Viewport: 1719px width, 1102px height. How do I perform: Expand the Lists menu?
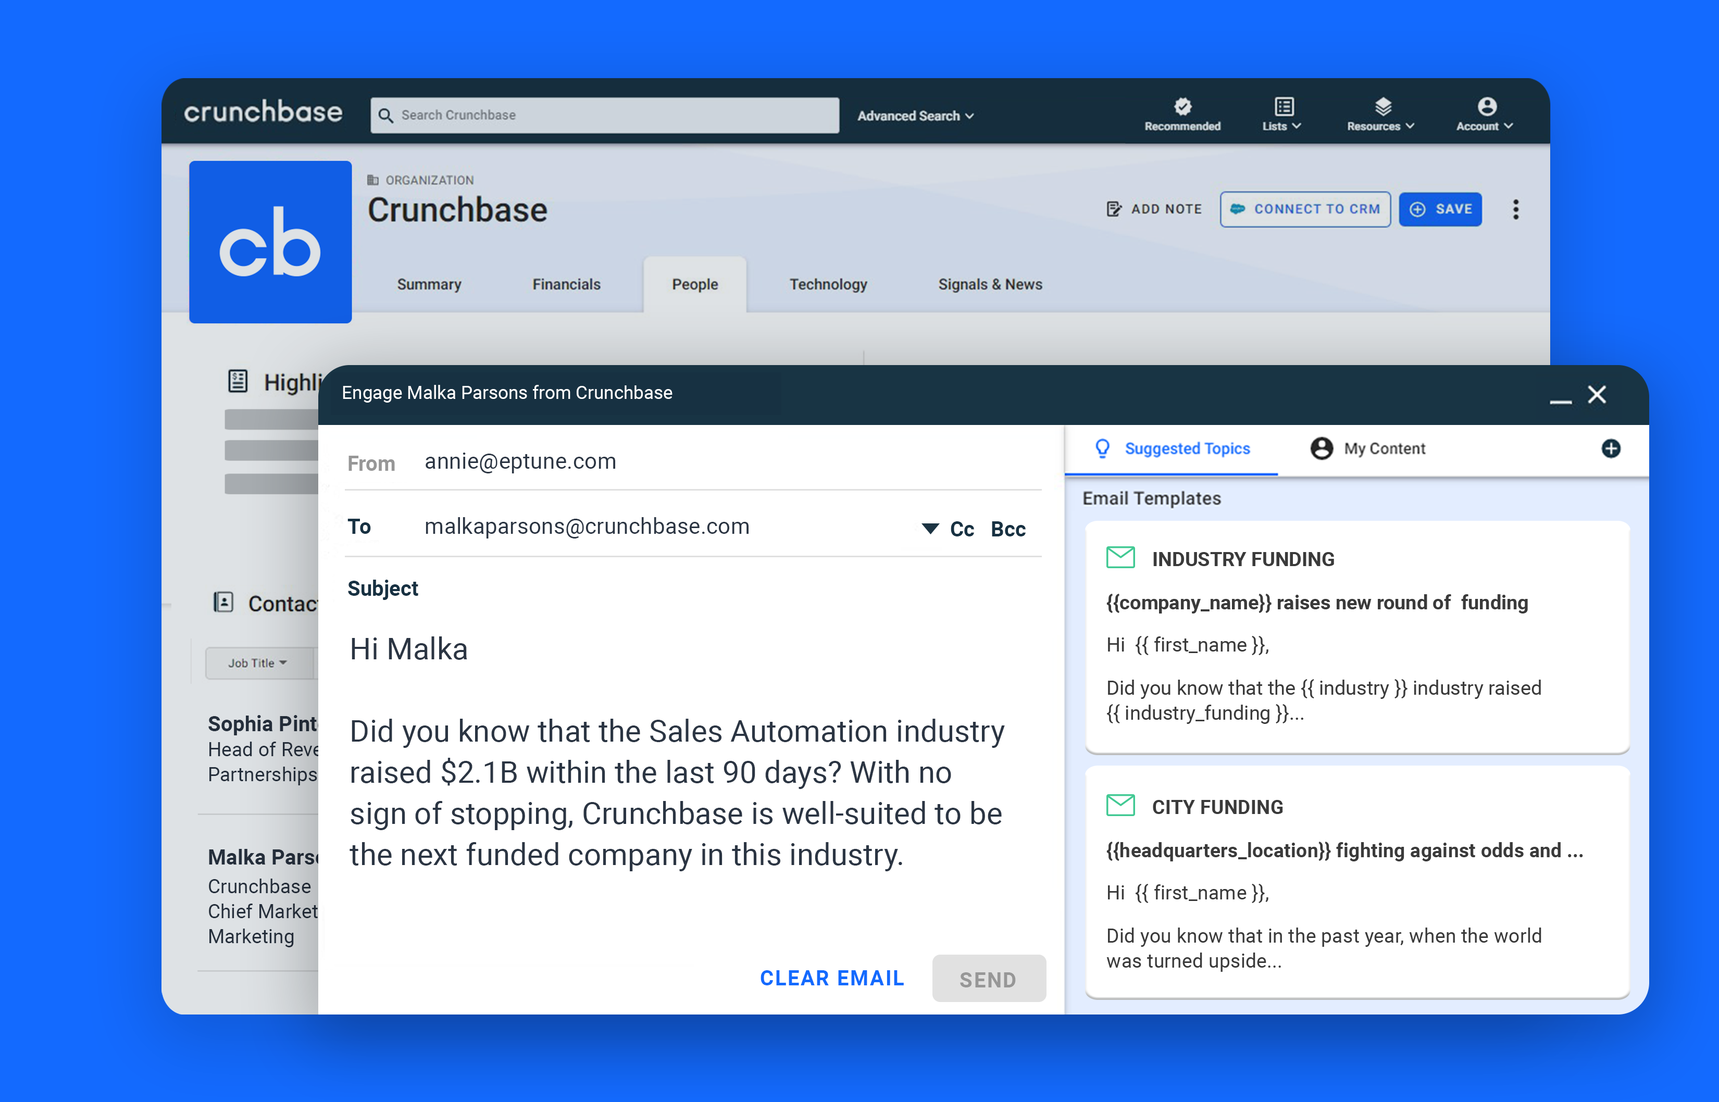point(1282,115)
